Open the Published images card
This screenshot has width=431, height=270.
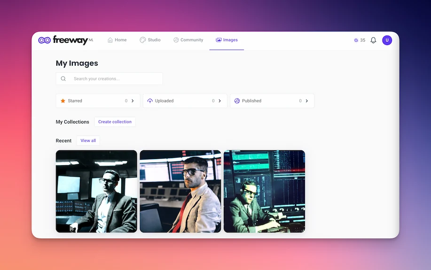coord(272,101)
